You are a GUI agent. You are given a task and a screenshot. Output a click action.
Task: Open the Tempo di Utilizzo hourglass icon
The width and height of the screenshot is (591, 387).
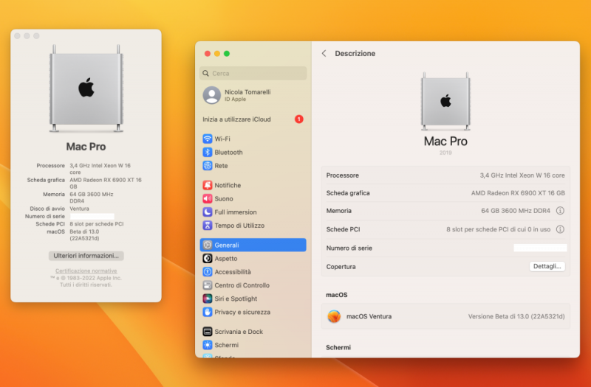(208, 226)
